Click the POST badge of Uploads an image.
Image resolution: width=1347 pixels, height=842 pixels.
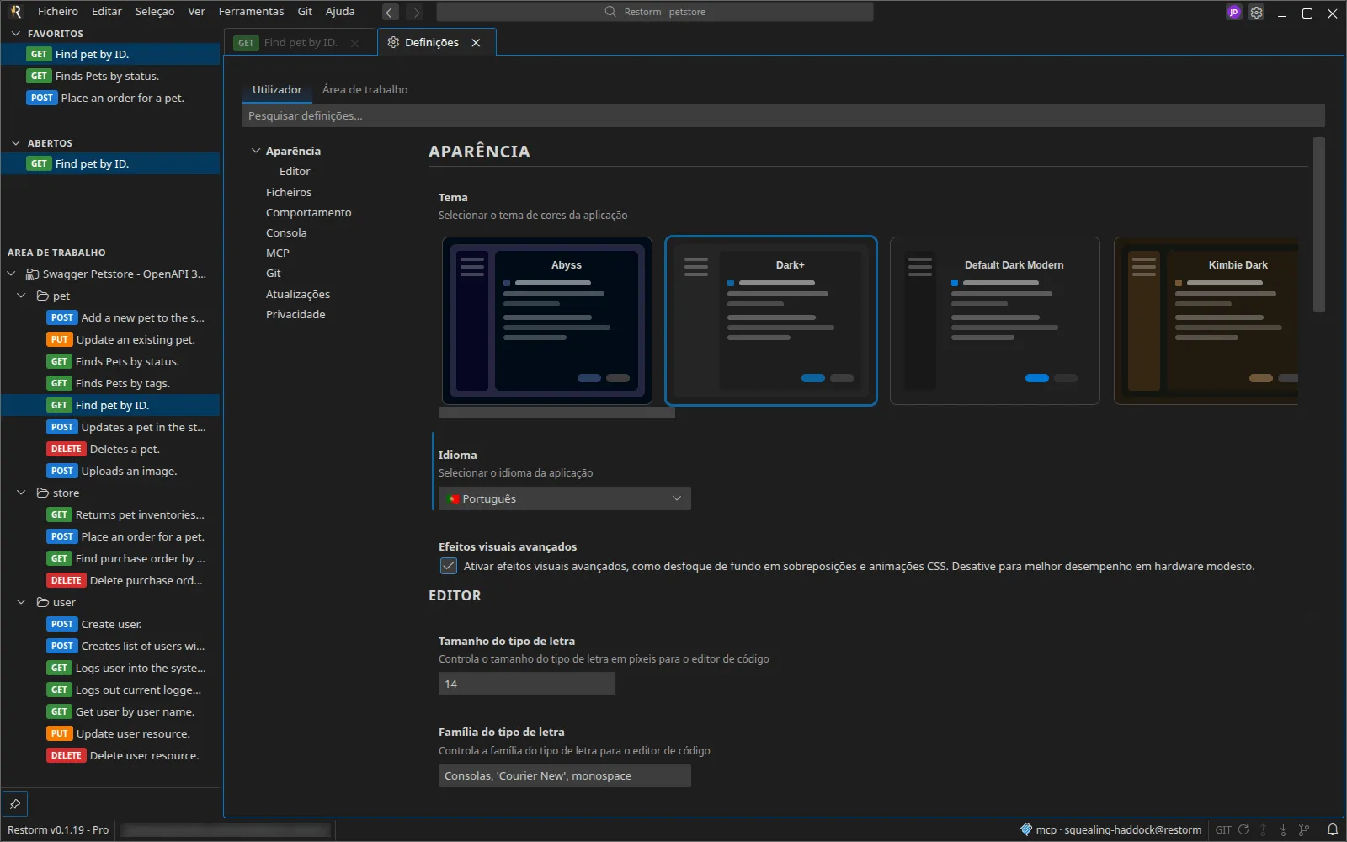click(62, 471)
